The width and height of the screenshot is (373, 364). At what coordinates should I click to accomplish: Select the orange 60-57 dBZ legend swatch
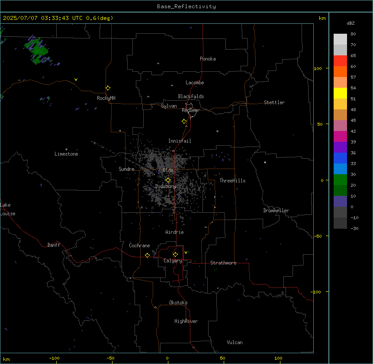[340, 71]
